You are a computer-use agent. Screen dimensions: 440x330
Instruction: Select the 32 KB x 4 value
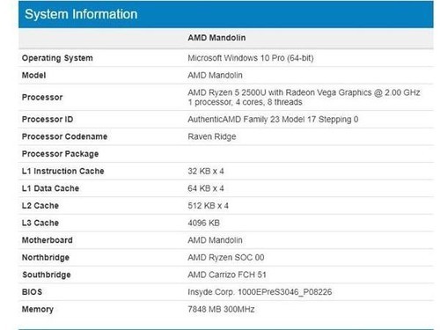click(x=206, y=172)
